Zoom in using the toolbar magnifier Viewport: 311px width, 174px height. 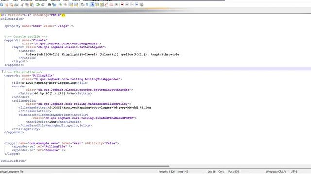tap(60, 4)
